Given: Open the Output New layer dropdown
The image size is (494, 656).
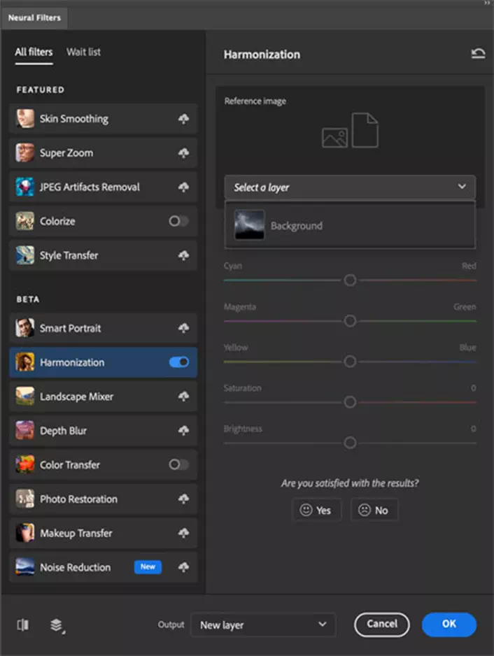Looking at the screenshot, I should tap(263, 625).
